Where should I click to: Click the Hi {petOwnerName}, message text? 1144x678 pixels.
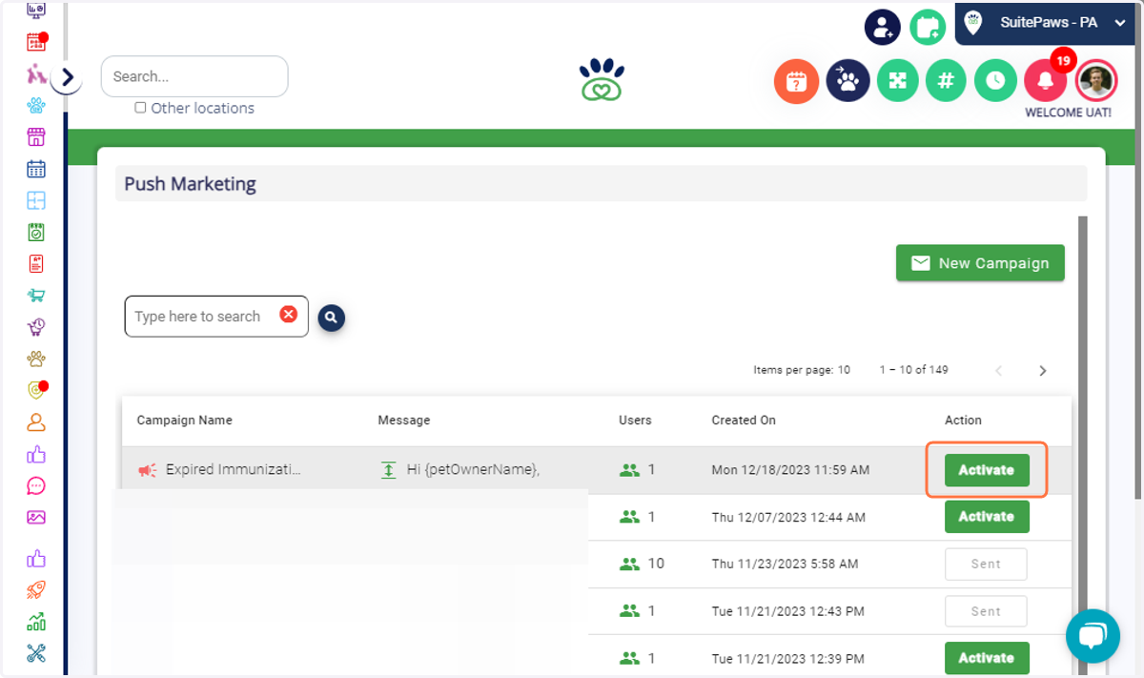(473, 469)
